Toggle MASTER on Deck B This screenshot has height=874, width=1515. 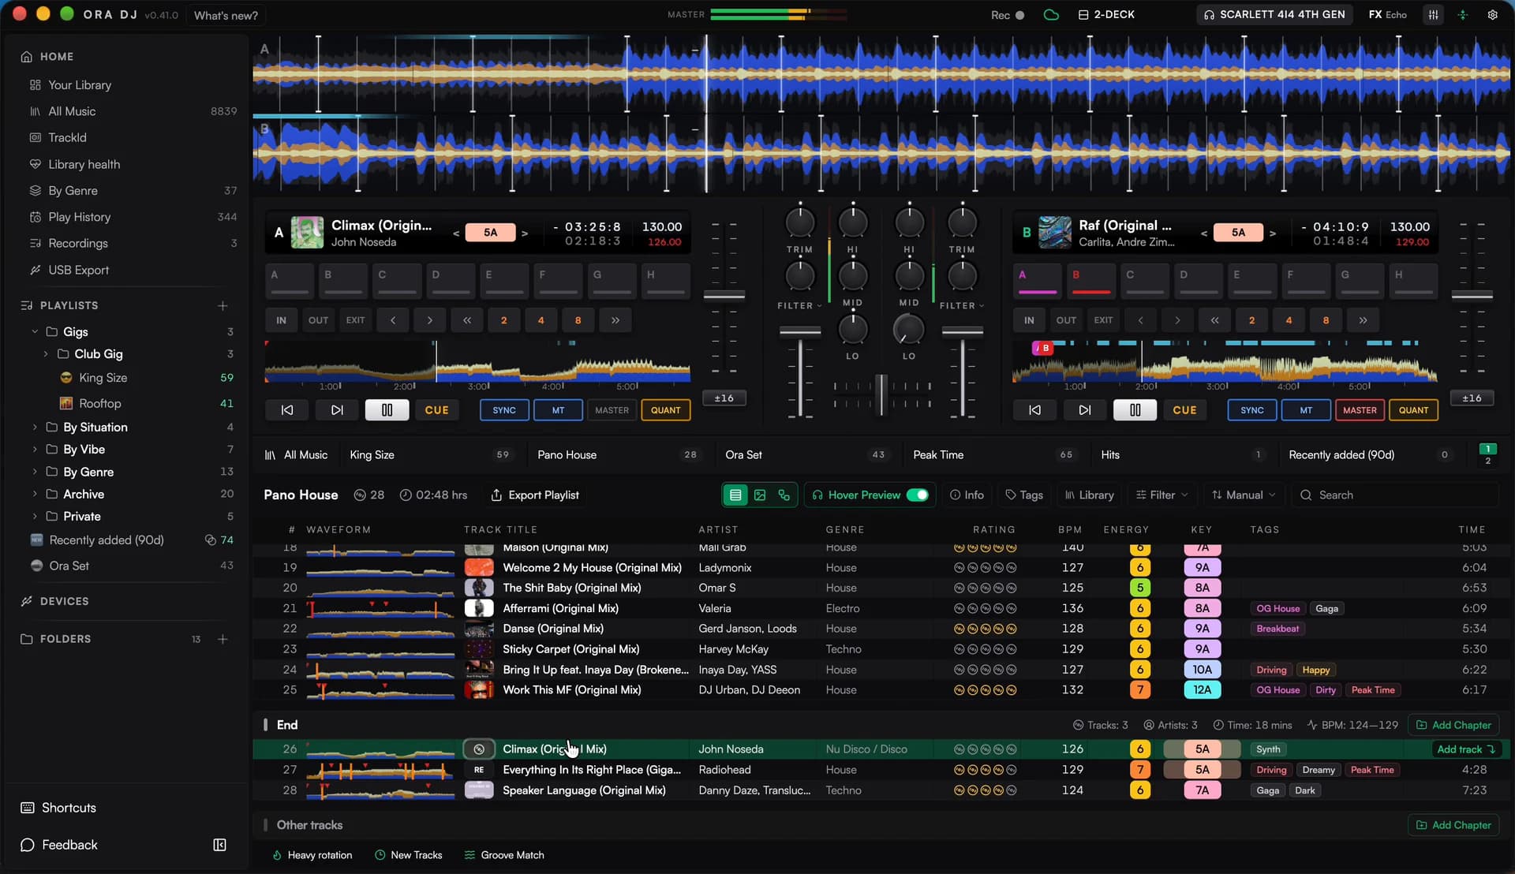[1360, 410]
